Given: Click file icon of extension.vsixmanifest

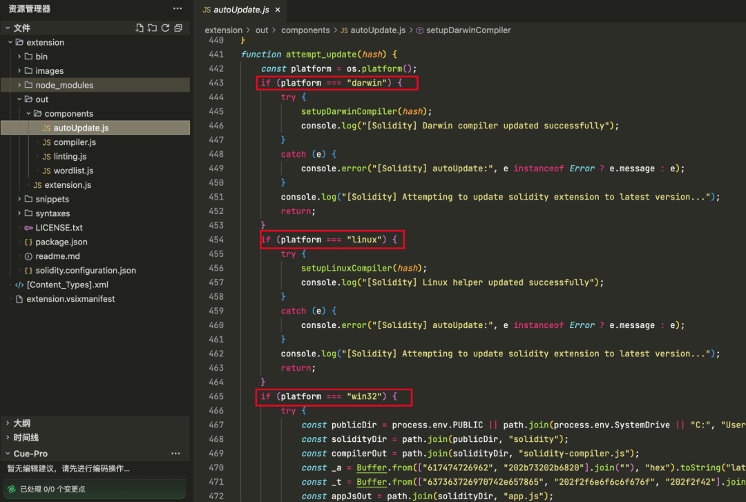Looking at the screenshot, I should pos(19,299).
